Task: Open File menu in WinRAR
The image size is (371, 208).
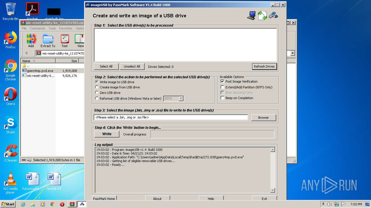Action: pyautogui.click(x=24, y=28)
